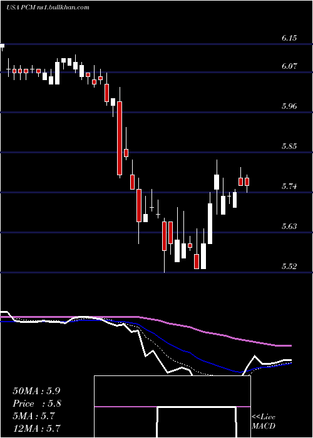Screen dimensions: 313x438
Task: Click the USA PCM ns1.bullkhan.com title text
Action: [x=48, y=8]
